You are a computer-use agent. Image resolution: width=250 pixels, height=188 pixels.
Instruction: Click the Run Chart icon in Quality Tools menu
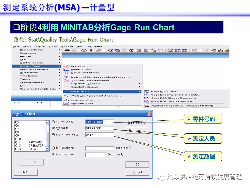coord(66,66)
